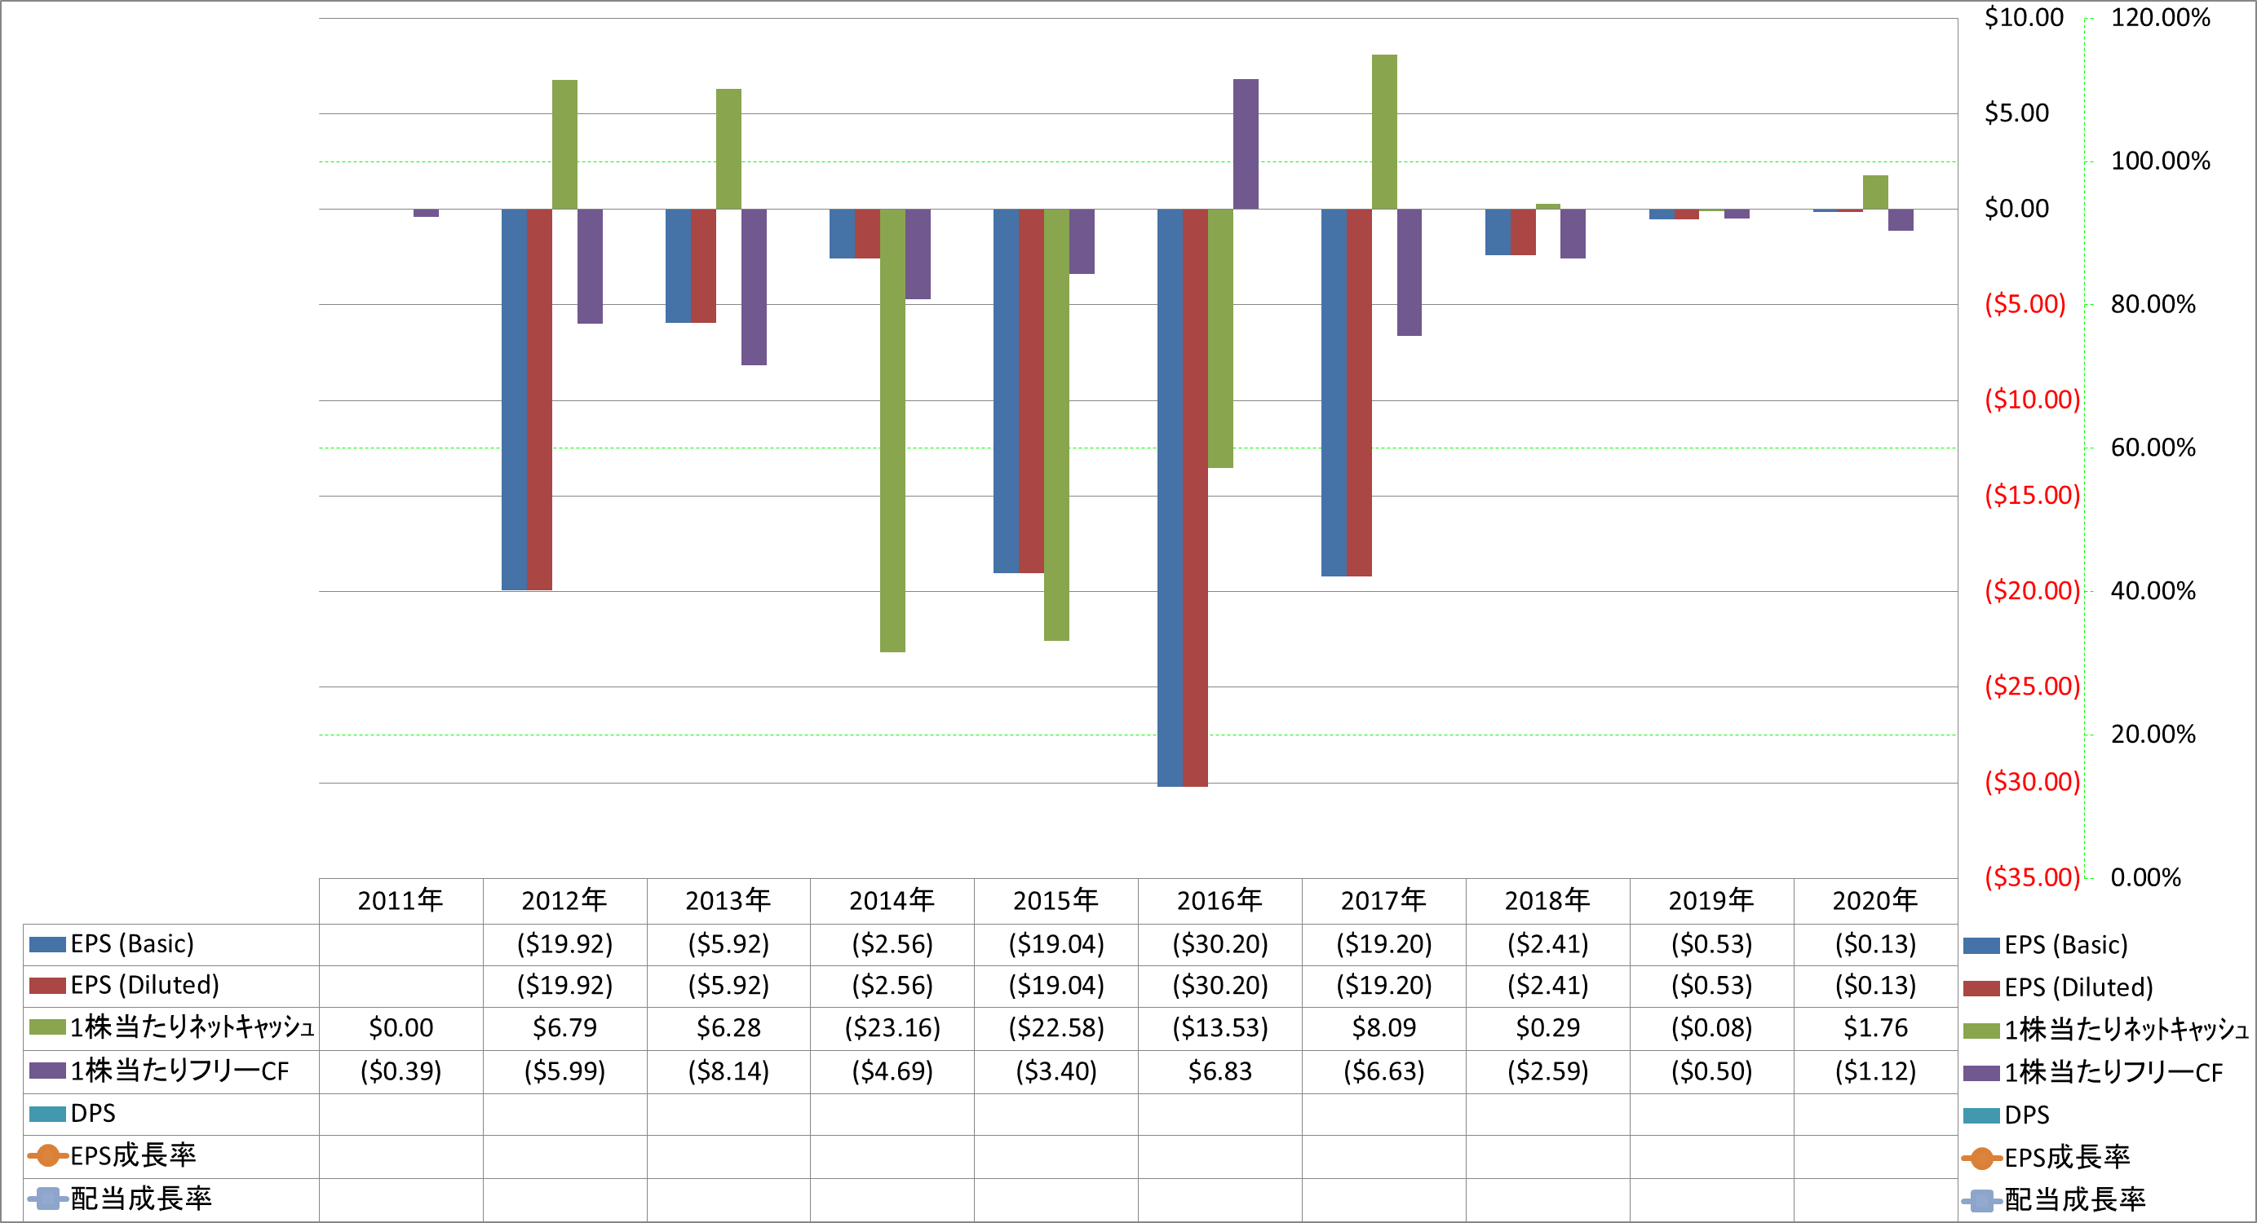Click the 120.00% secondary axis label
This screenshot has width=2257, height=1223.
tap(2161, 17)
